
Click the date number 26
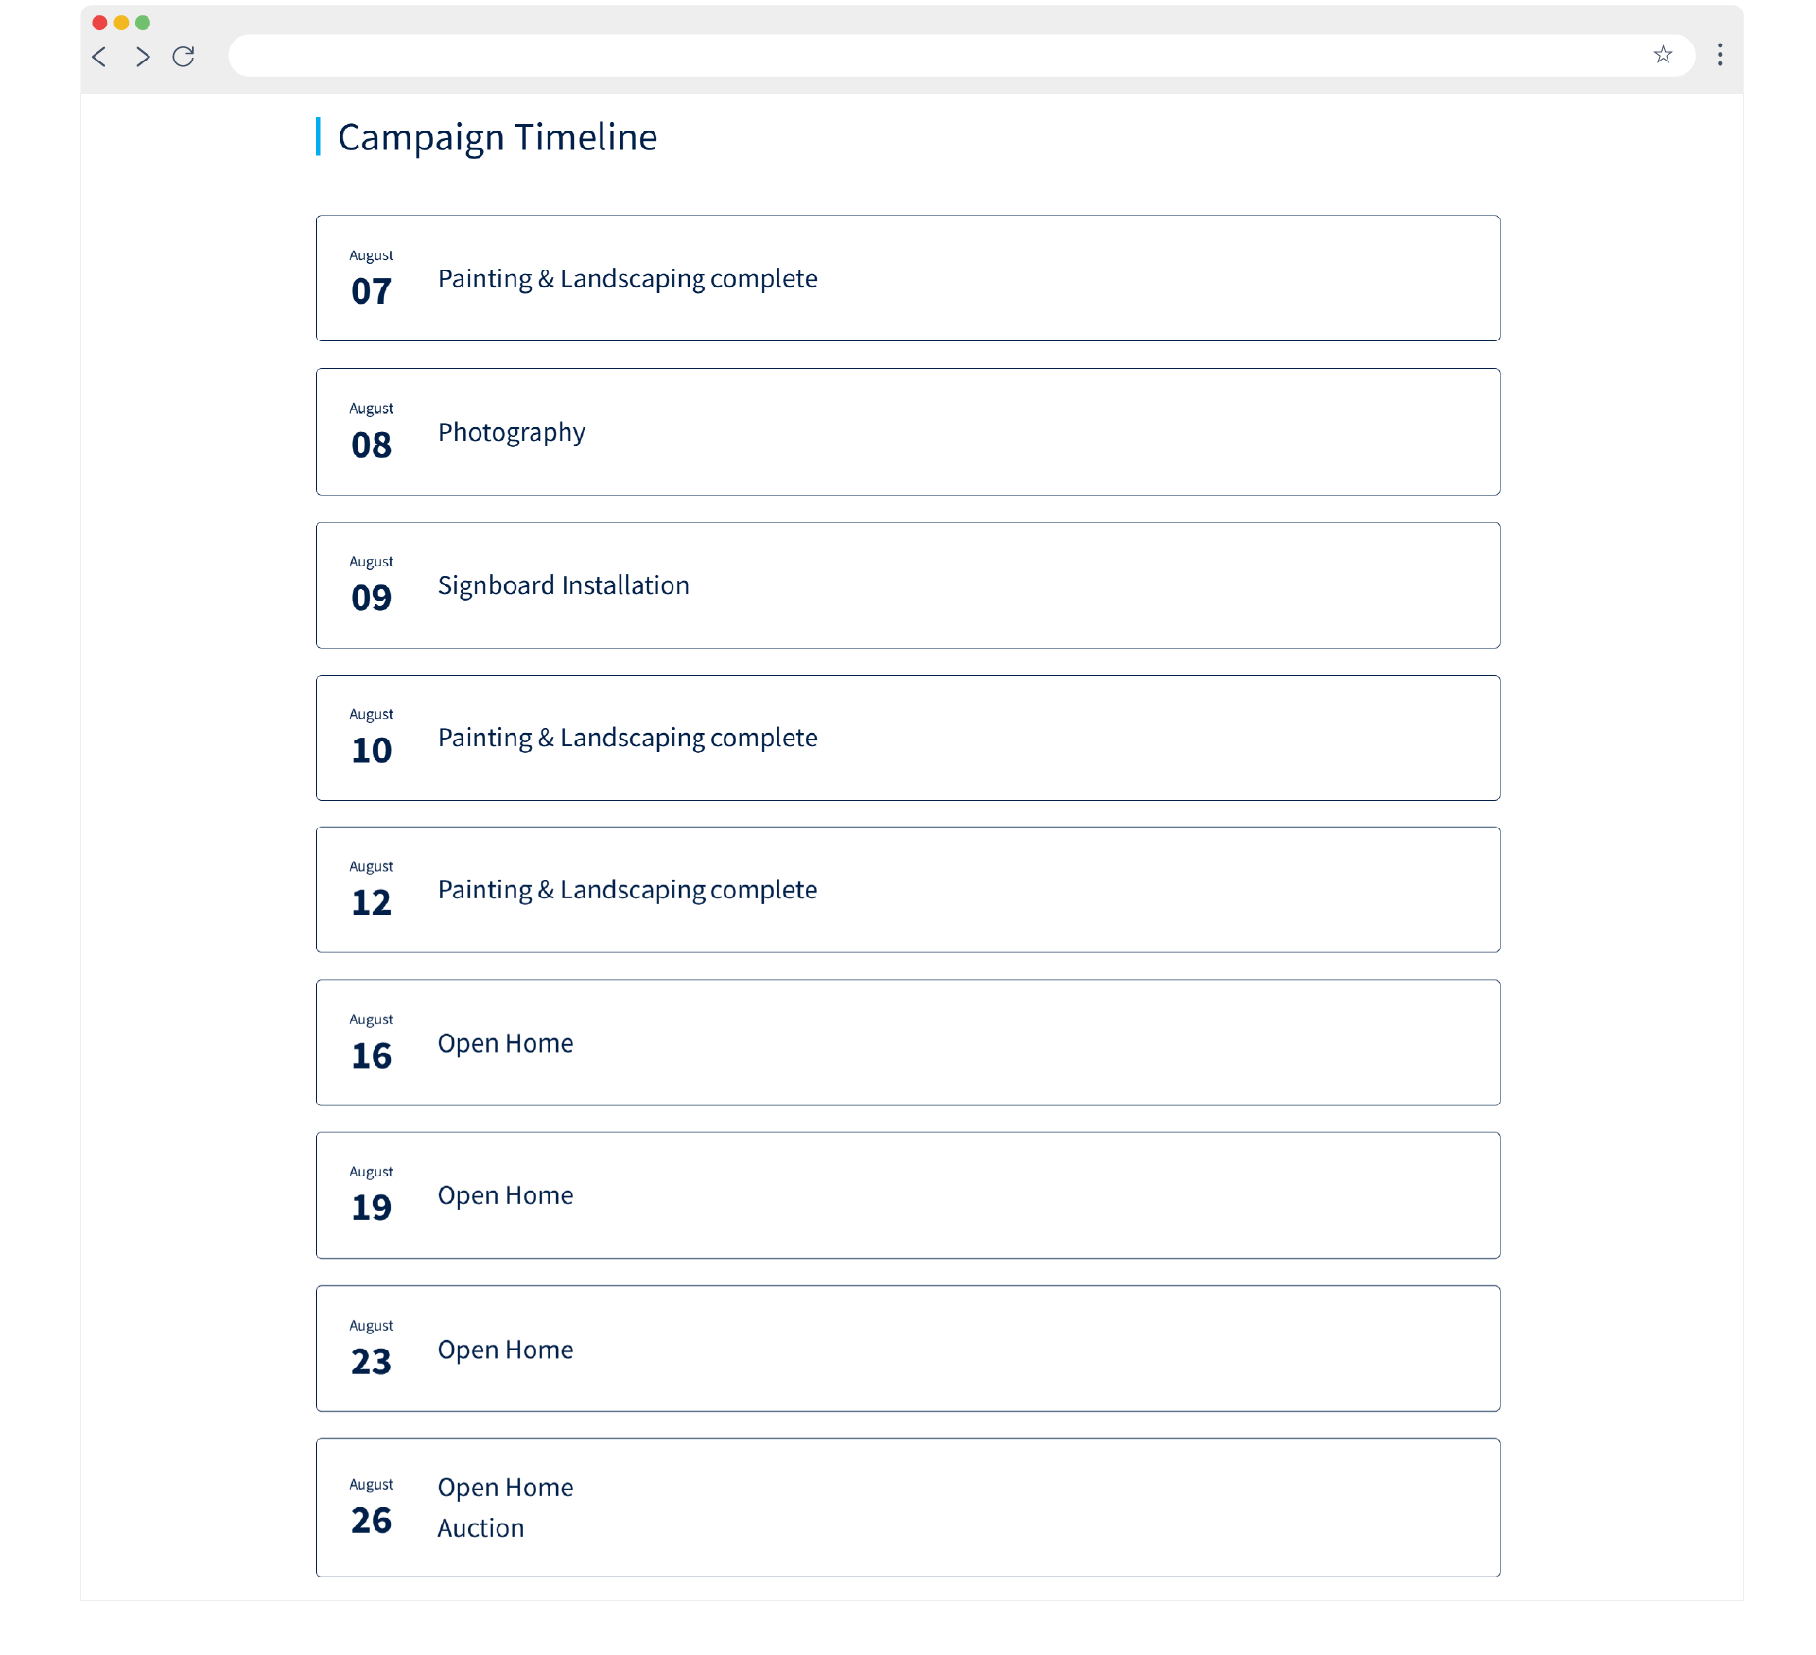(x=371, y=1521)
